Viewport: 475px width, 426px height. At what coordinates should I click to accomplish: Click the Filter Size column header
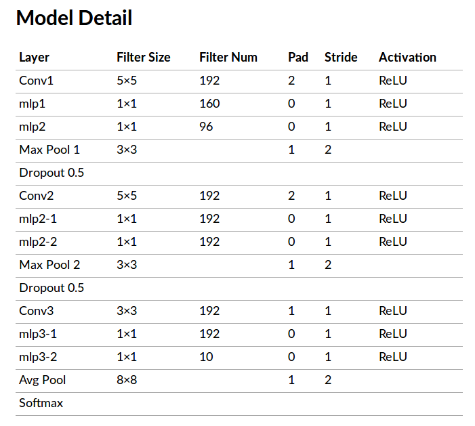144,58
